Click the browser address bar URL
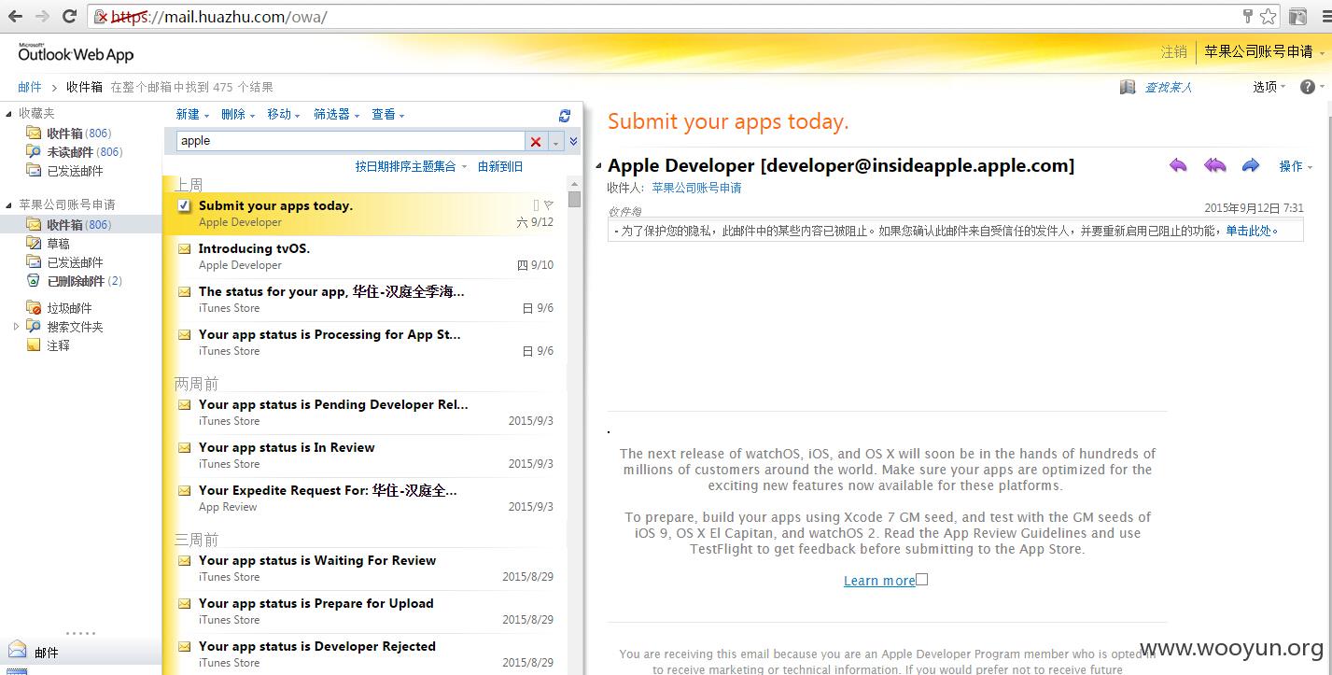 tap(246, 17)
